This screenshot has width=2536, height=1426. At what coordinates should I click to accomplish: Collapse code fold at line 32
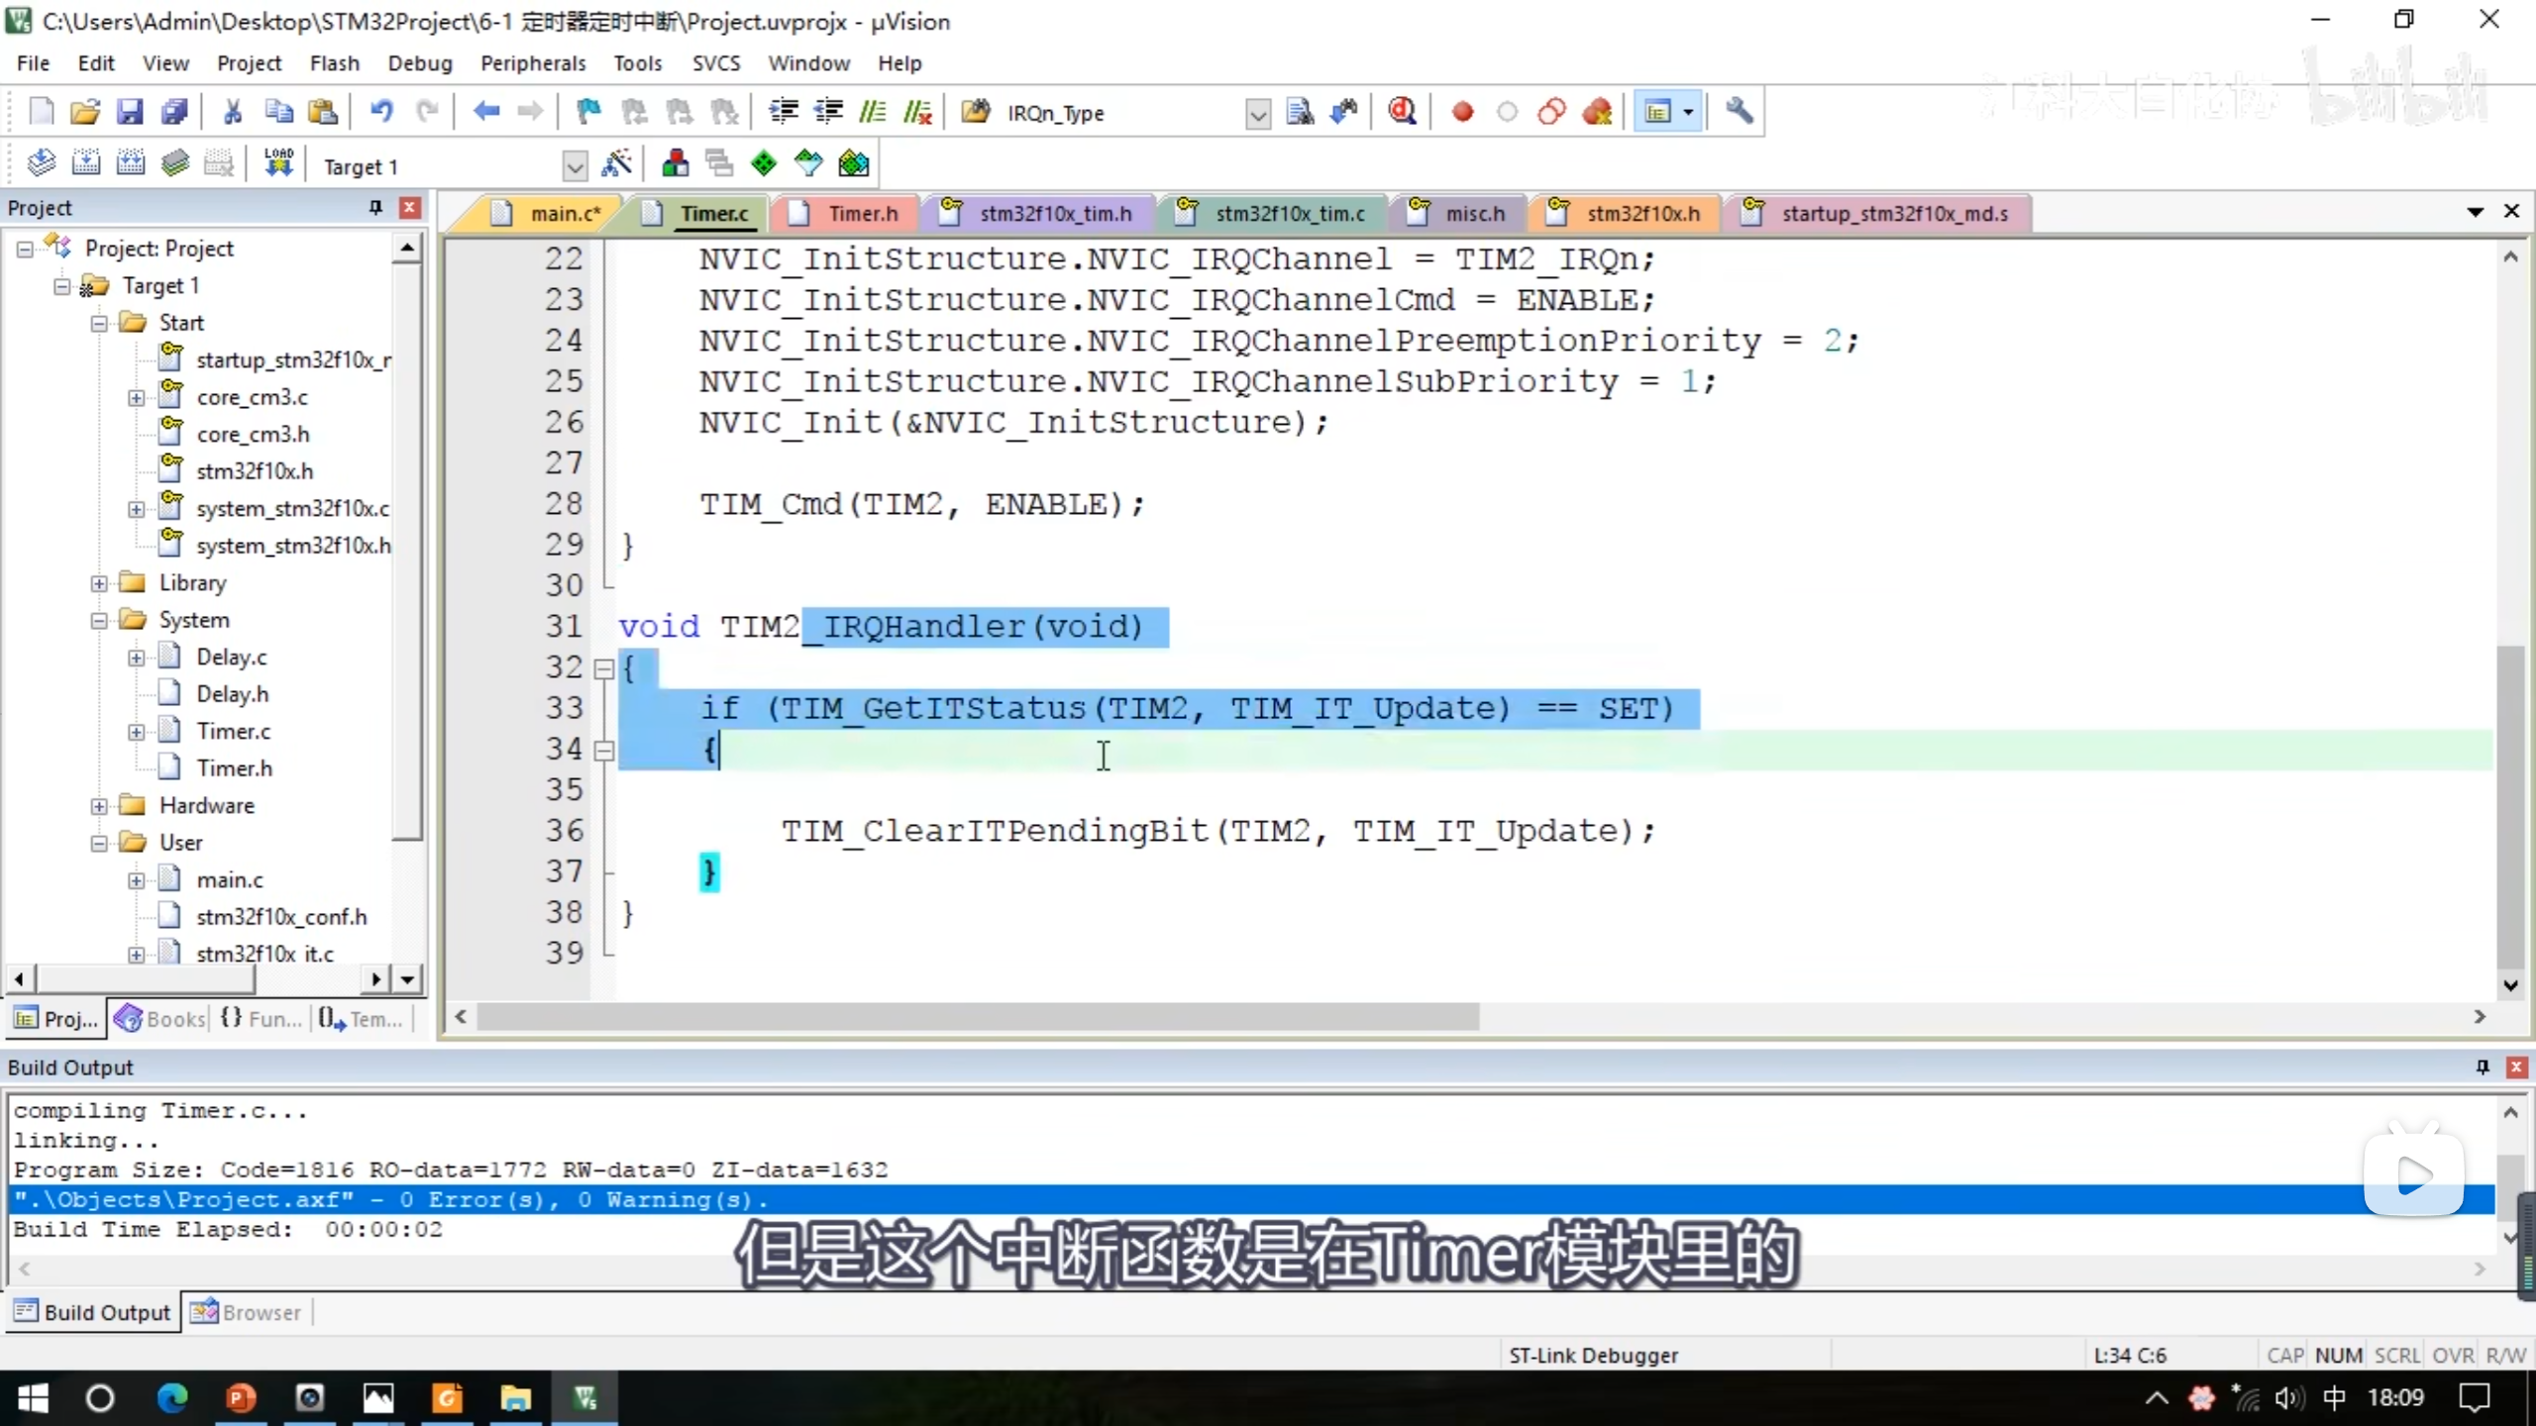603,669
